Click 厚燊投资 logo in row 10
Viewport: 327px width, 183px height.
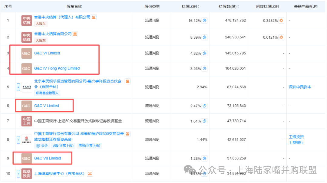click(27, 174)
